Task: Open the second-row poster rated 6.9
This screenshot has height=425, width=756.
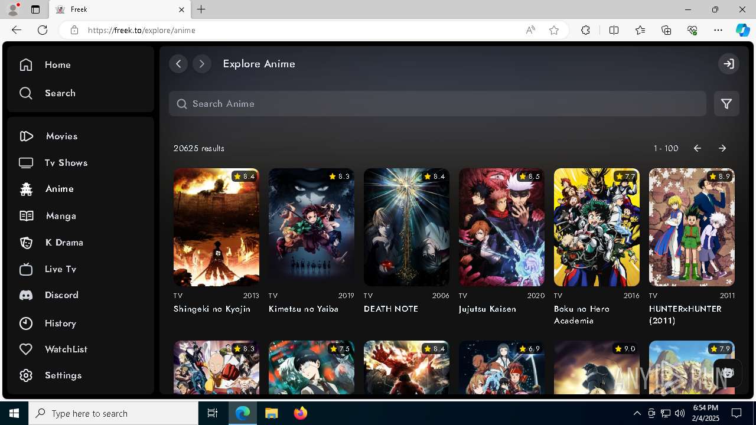Action: 501,367
